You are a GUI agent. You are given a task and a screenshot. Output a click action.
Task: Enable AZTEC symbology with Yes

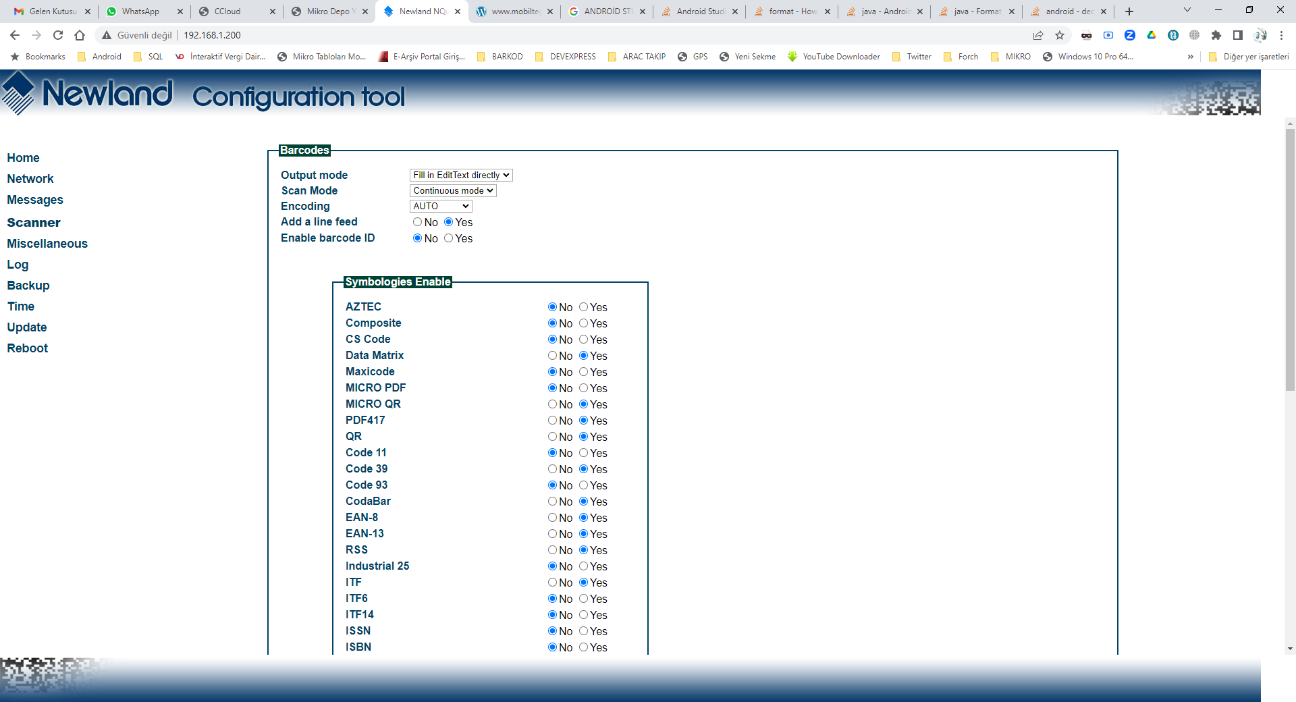tap(584, 307)
